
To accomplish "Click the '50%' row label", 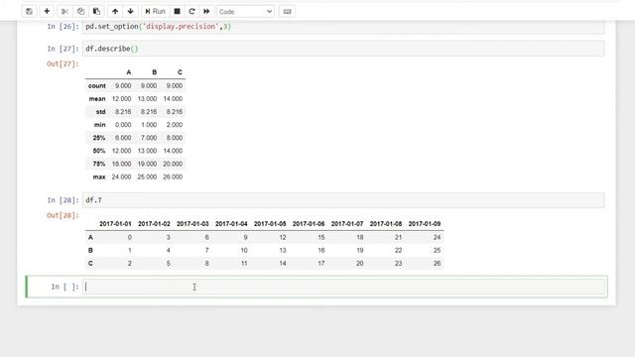I will click(99, 151).
